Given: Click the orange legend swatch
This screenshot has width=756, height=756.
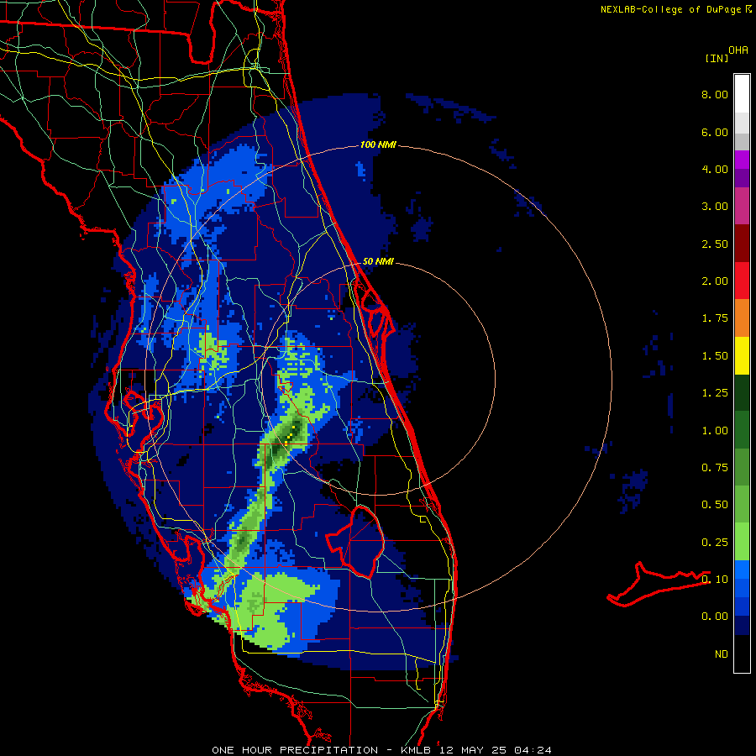Looking at the screenshot, I should tap(742, 318).
